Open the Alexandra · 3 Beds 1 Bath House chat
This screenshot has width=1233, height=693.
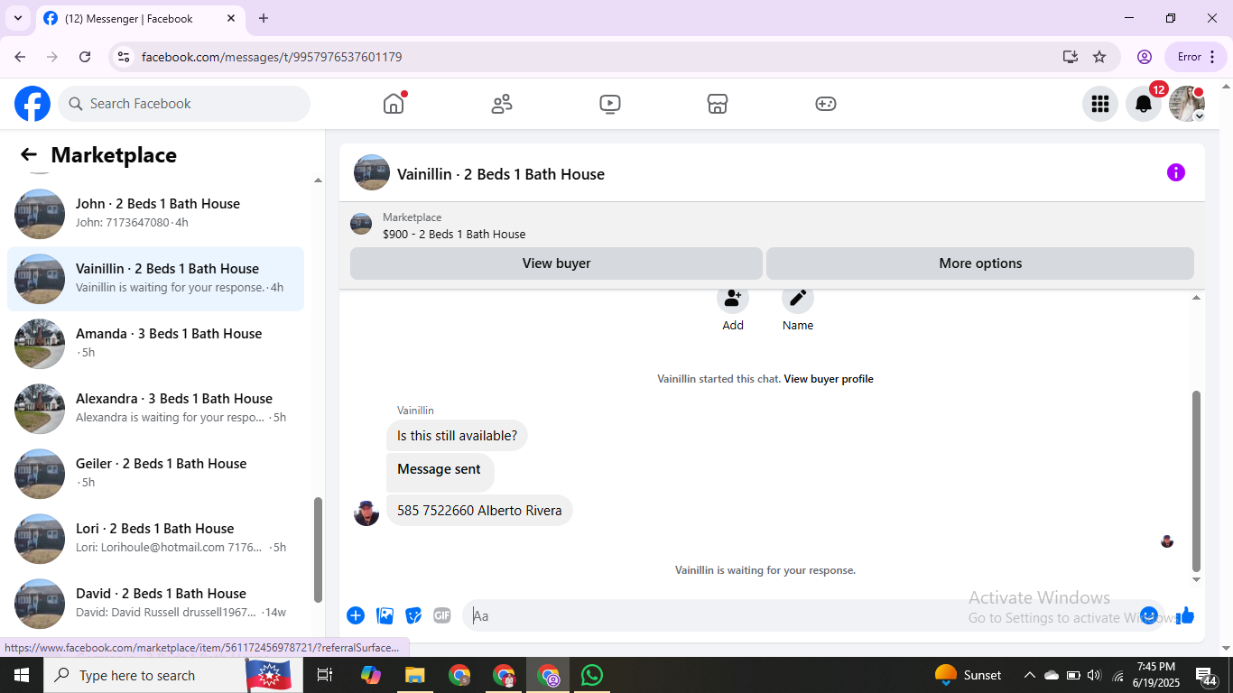156,409
